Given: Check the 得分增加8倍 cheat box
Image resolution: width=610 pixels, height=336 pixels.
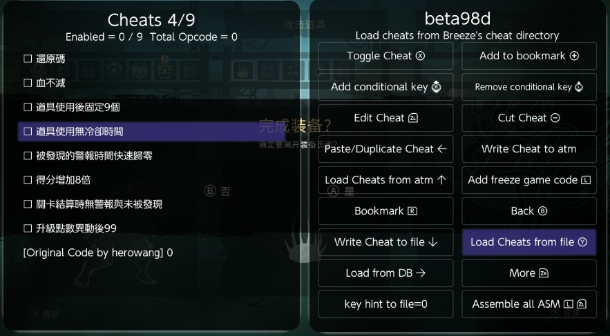Looking at the screenshot, I should [28, 180].
